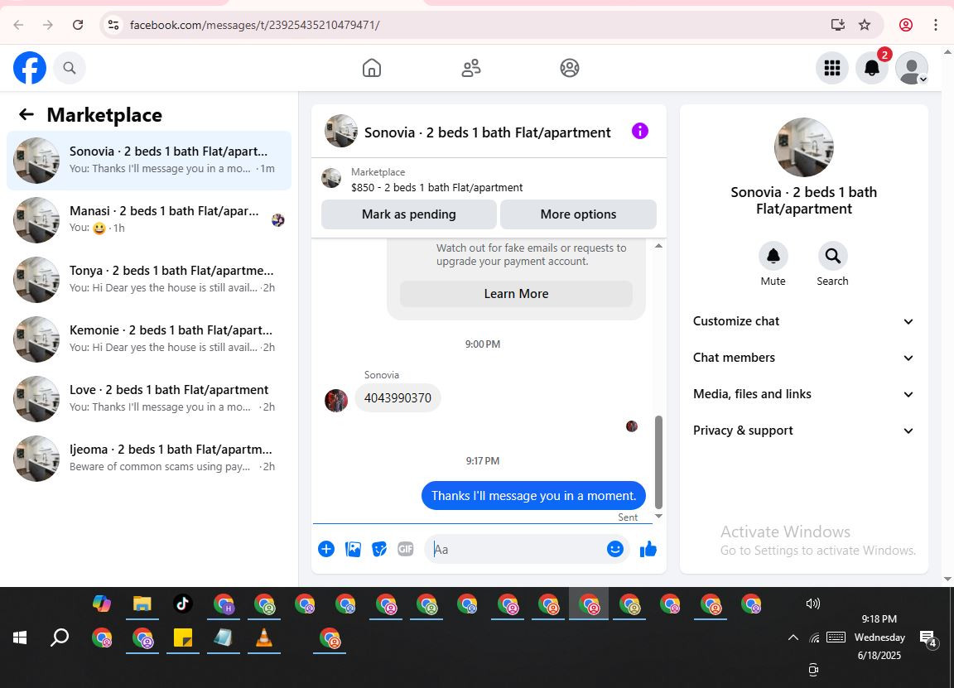The width and height of the screenshot is (954, 688).
Task: Mute this conversation with the bell
Action: tap(773, 256)
